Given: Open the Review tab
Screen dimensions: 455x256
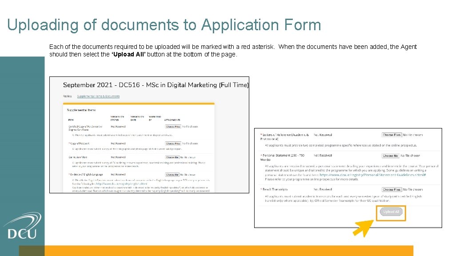Looking at the screenshot, I should 68,96.
